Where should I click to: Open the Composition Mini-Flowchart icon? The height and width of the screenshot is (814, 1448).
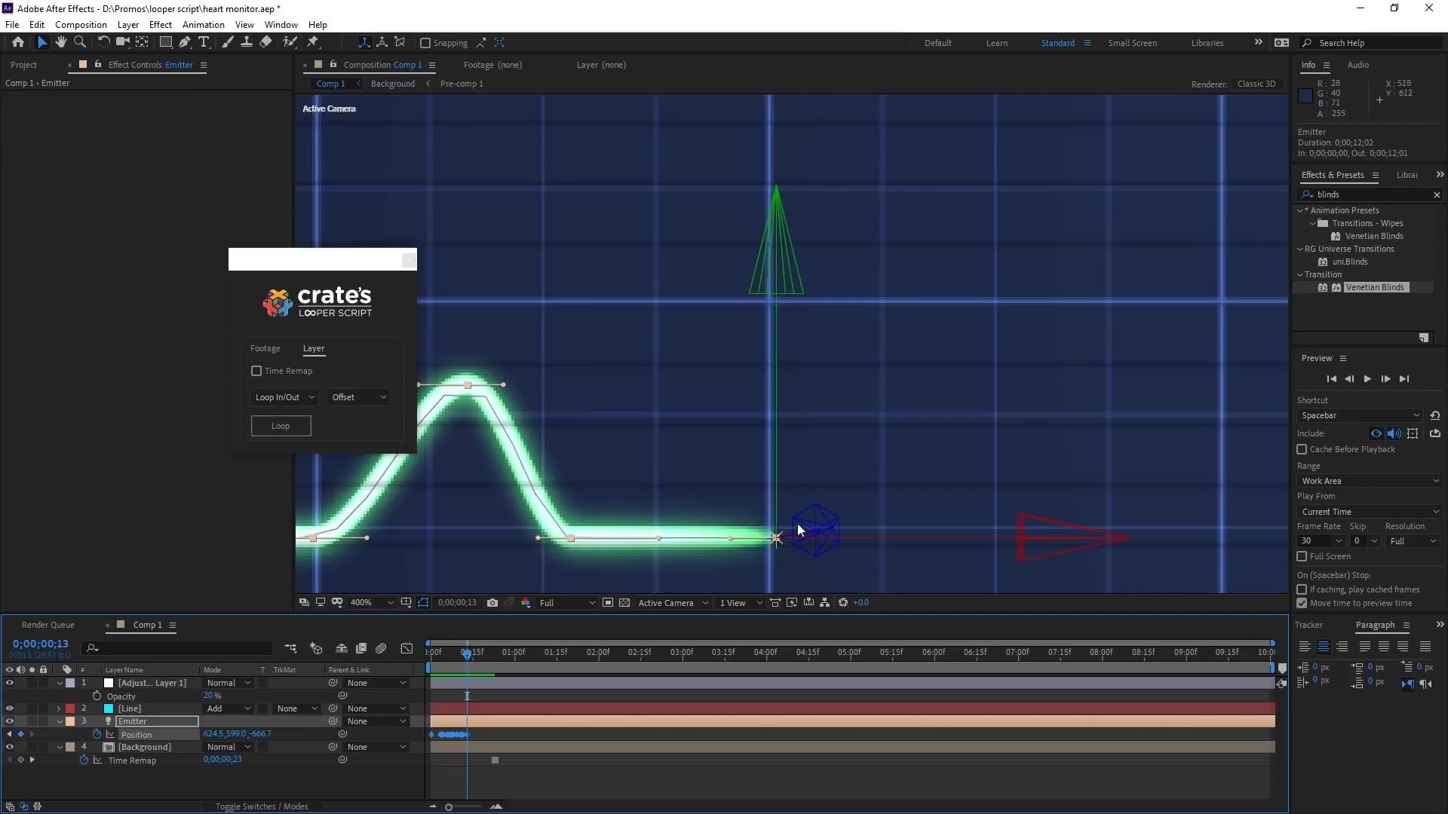point(290,648)
